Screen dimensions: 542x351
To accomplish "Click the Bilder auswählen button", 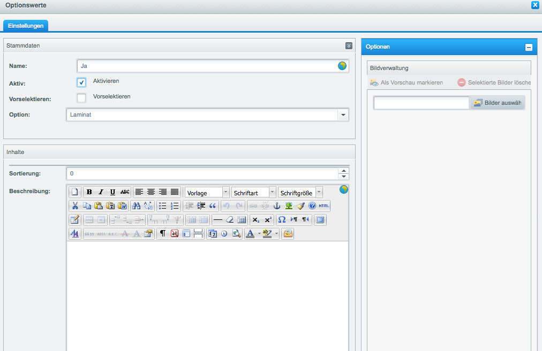I will (x=498, y=103).
